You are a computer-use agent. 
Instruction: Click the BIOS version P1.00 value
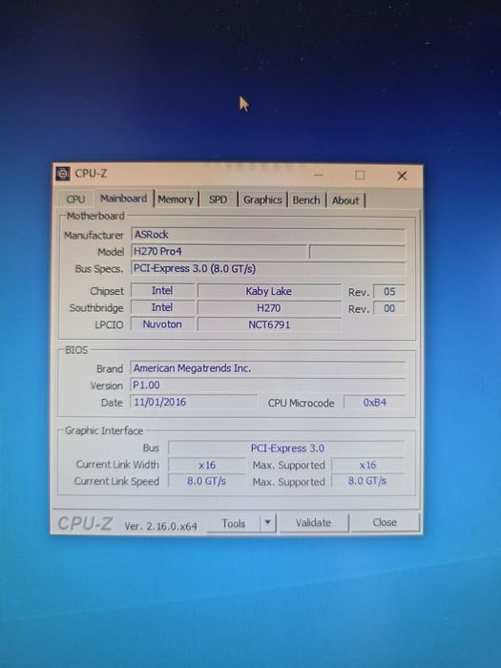pos(267,386)
